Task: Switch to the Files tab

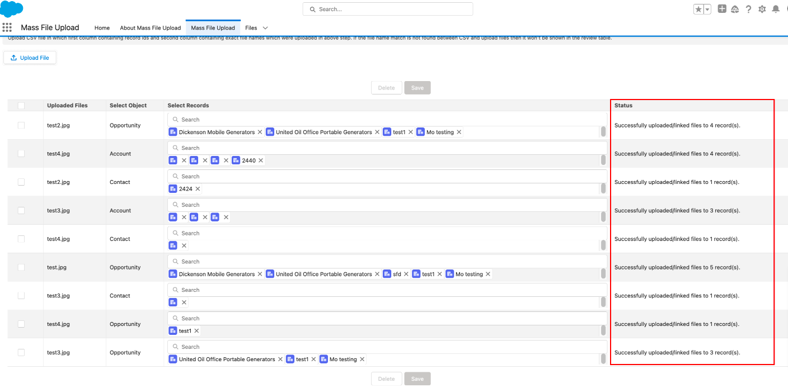Action: (x=251, y=28)
